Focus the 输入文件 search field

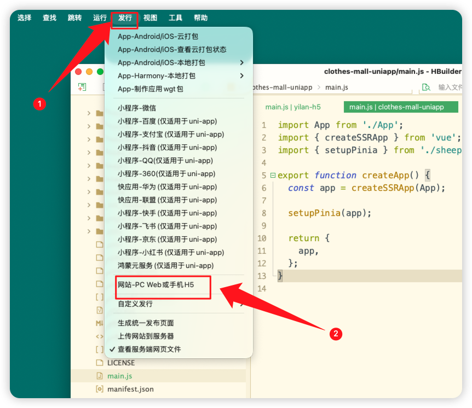click(450, 88)
